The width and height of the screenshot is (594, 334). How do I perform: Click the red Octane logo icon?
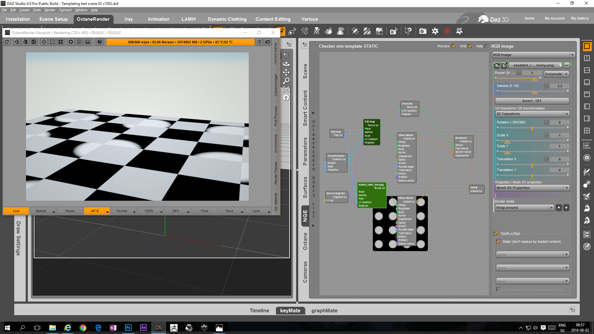pos(447,31)
